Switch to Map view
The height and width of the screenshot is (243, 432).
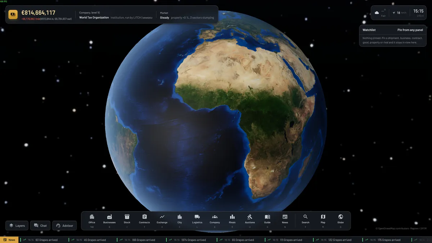coord(323,220)
